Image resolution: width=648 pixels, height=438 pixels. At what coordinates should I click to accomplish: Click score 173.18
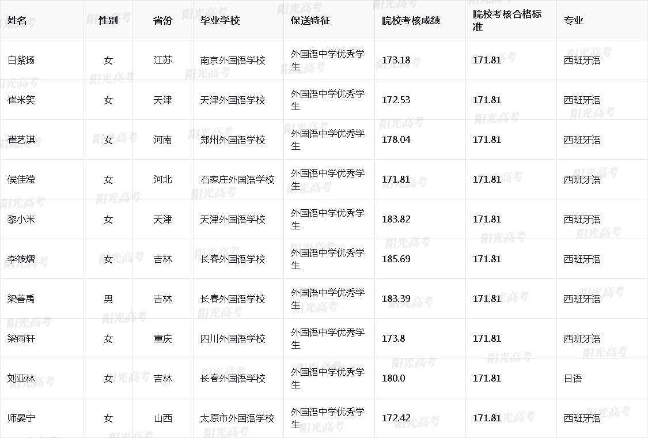pos(396,61)
